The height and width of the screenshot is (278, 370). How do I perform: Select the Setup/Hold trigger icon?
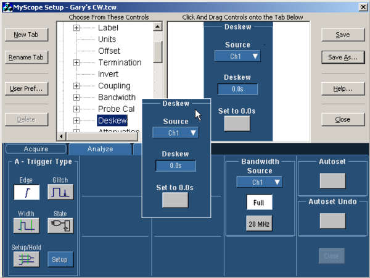(x=27, y=259)
